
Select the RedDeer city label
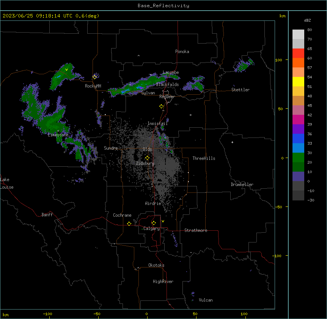click(x=167, y=97)
